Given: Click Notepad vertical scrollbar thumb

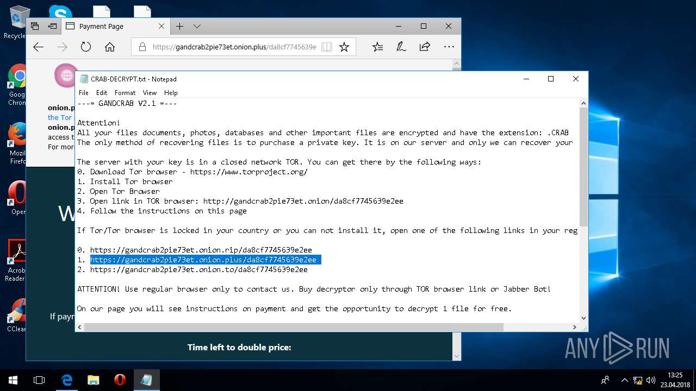Looking at the screenshot, I should 583,167.
